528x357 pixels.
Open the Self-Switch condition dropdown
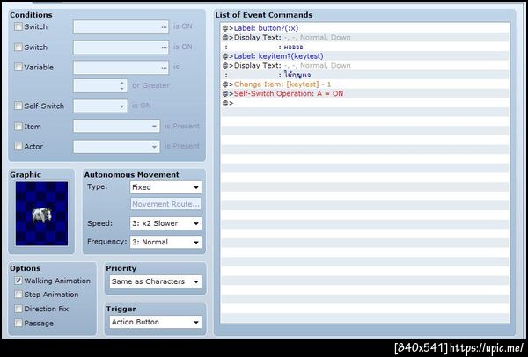[100, 106]
